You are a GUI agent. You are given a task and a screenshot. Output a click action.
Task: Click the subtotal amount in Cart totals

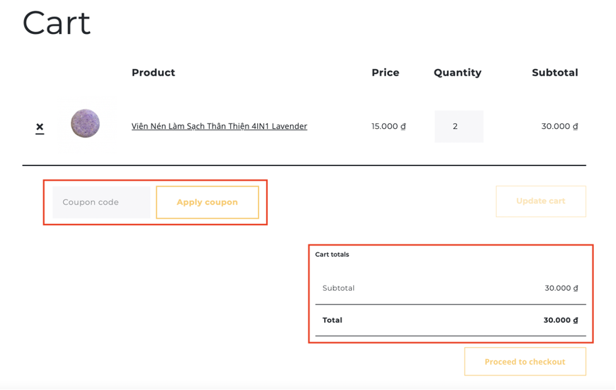coord(561,288)
